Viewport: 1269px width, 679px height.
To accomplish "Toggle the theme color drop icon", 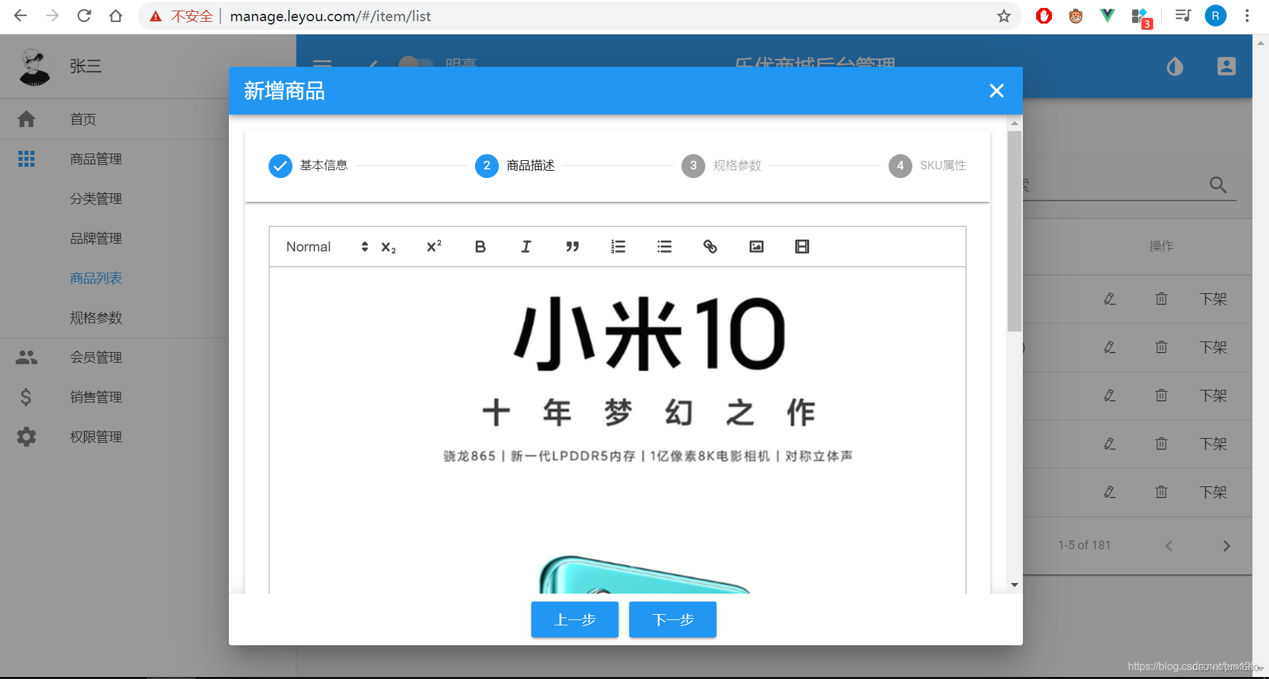I will click(1175, 66).
